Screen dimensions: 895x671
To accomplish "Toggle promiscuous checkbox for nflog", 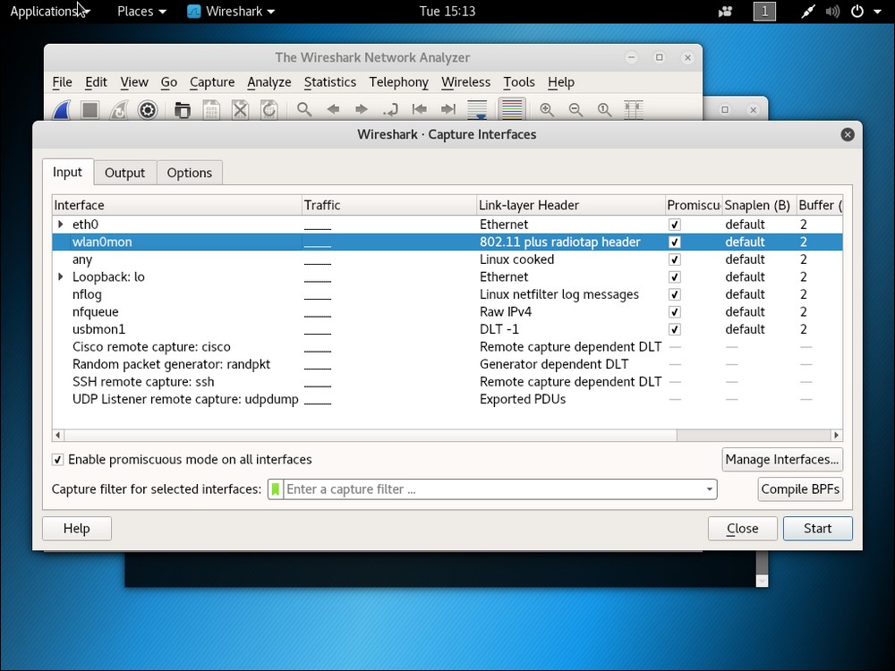I will 674,294.
